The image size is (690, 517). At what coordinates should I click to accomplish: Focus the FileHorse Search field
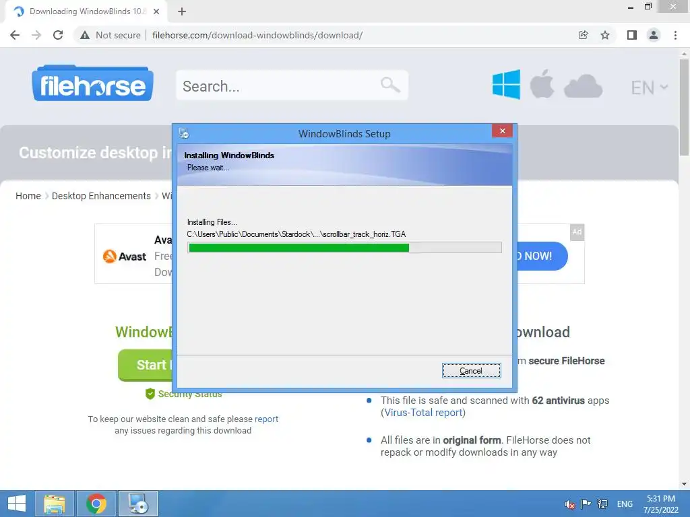pos(292,85)
